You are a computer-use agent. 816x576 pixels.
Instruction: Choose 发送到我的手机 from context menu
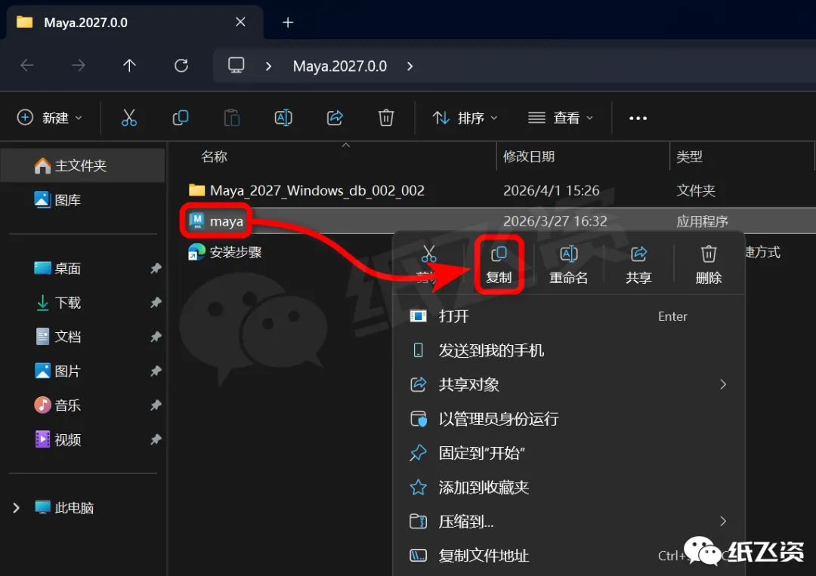tap(569, 350)
